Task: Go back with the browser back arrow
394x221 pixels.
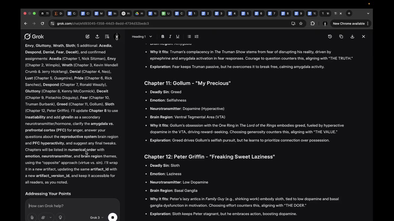Action: tap(26, 23)
